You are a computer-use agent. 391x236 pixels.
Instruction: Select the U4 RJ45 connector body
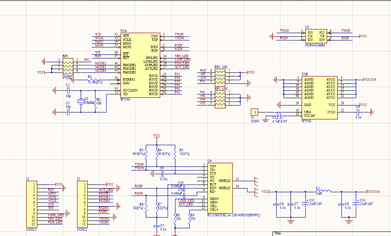pyautogui.click(x=220, y=188)
